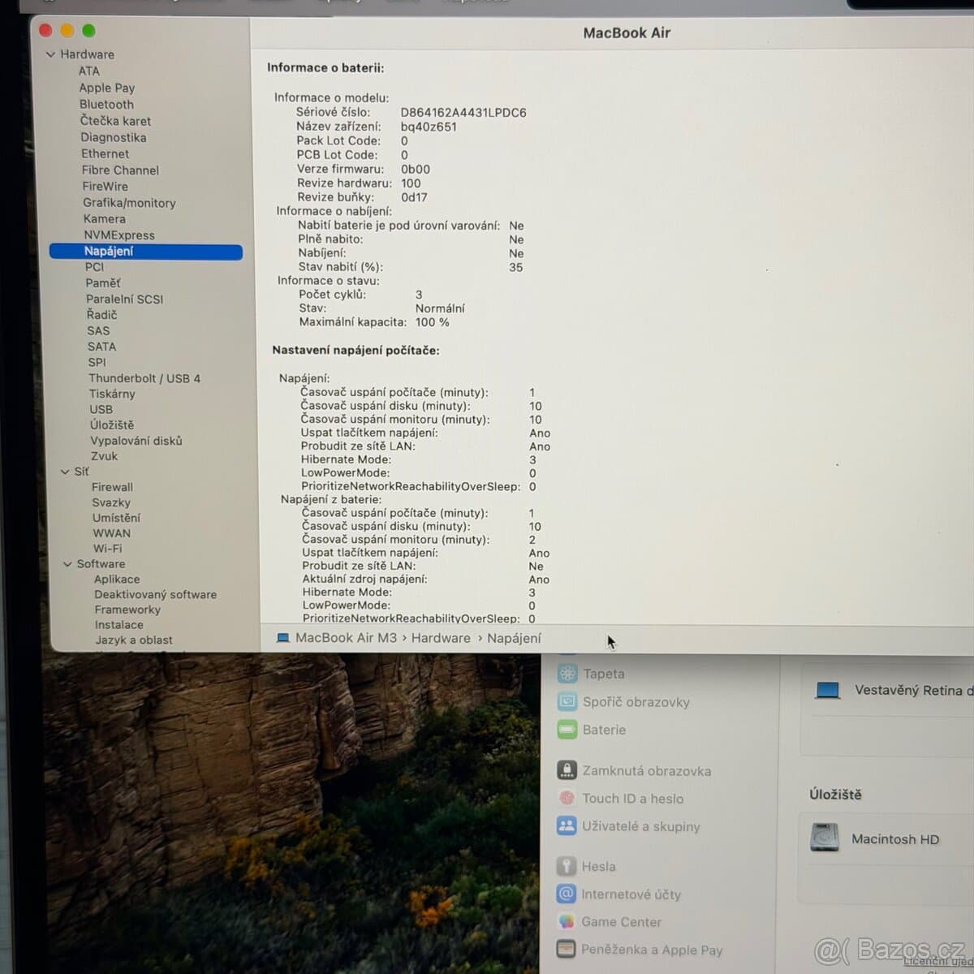Select Svazky under Síť

click(x=111, y=502)
